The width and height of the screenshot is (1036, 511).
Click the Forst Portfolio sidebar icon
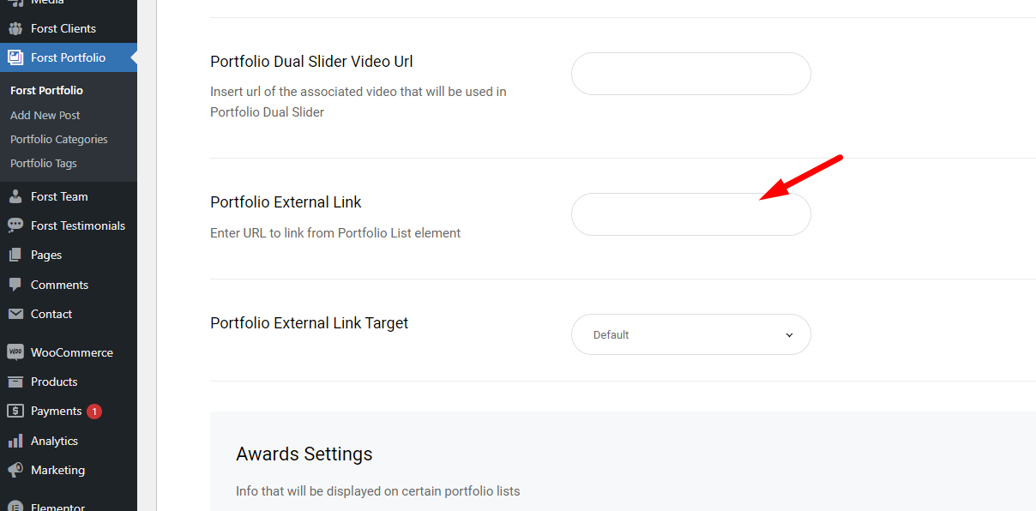click(x=15, y=57)
